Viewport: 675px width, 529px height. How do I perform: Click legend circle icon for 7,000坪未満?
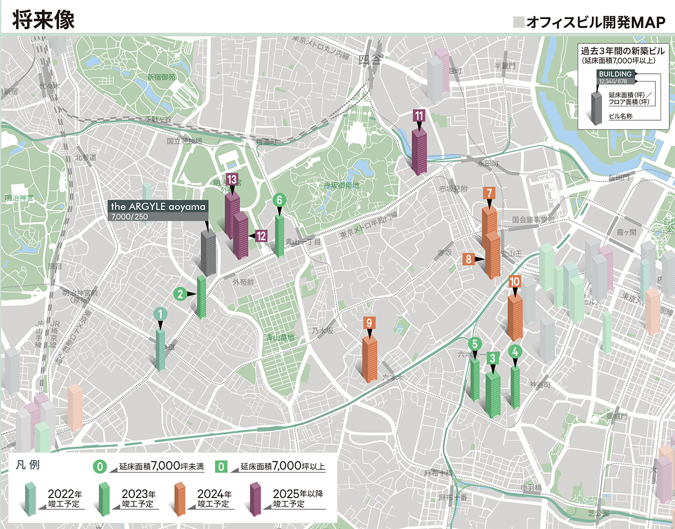[100, 467]
